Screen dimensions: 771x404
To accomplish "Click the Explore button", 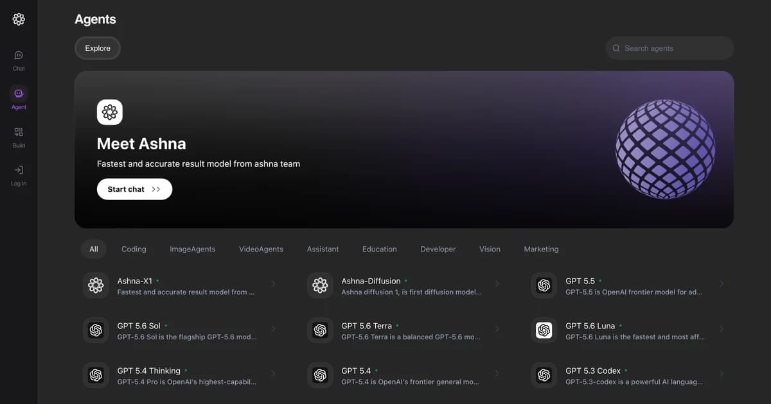I will pos(98,48).
